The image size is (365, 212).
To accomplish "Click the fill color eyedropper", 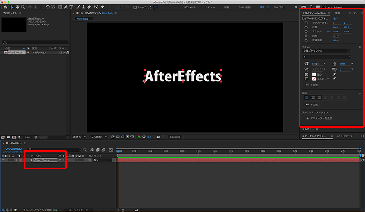I will pos(334,74).
